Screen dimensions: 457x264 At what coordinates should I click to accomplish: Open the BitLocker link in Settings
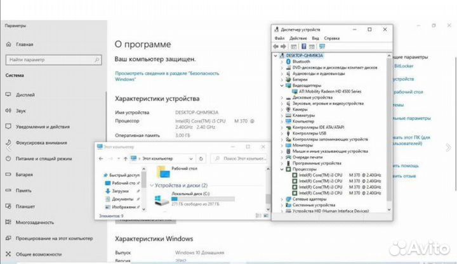pos(404,66)
